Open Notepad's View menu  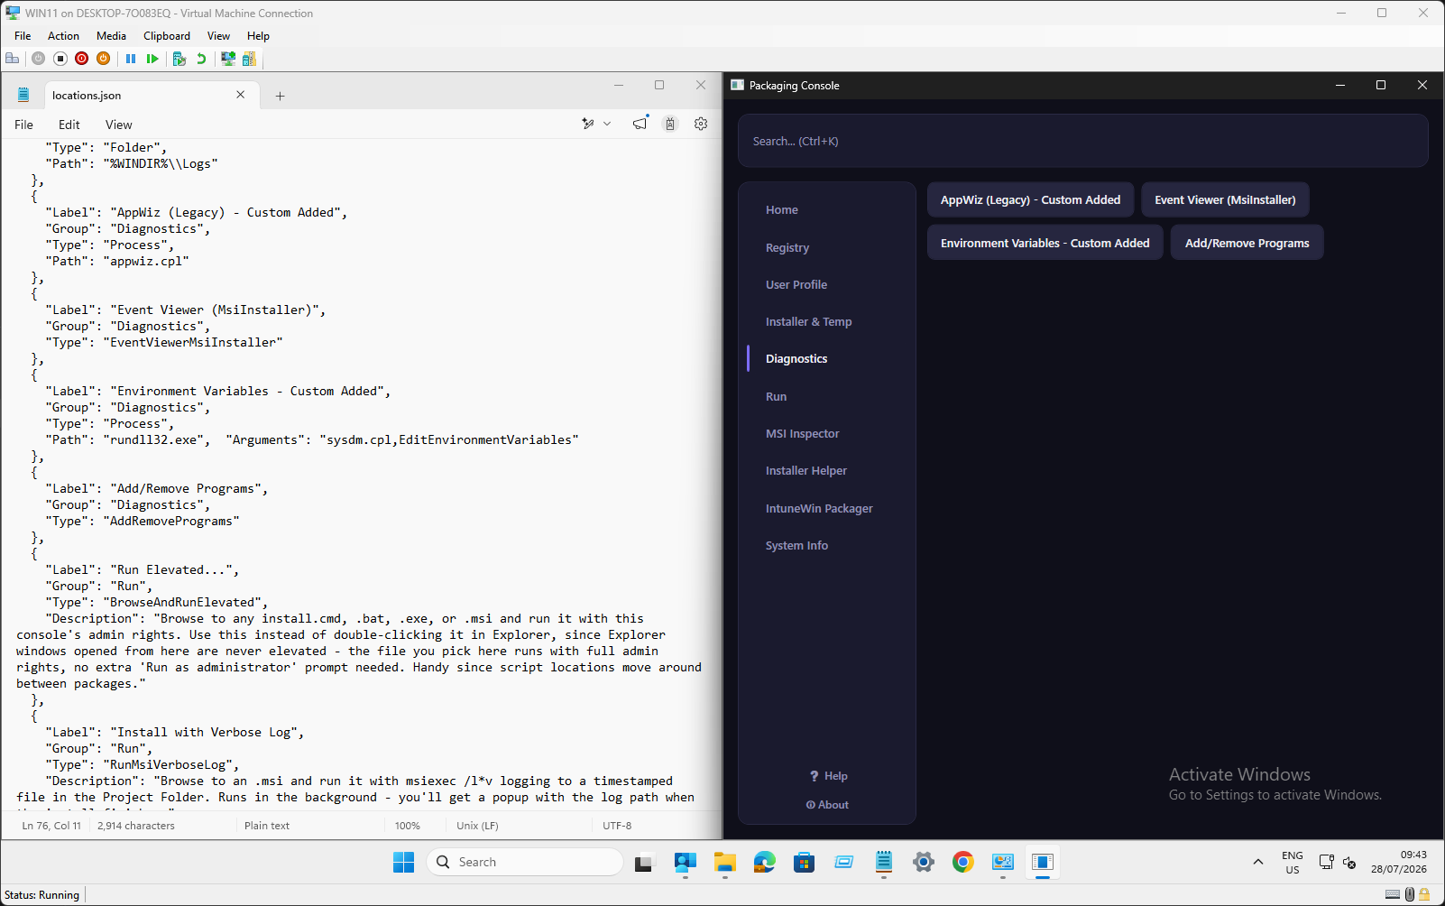[119, 125]
